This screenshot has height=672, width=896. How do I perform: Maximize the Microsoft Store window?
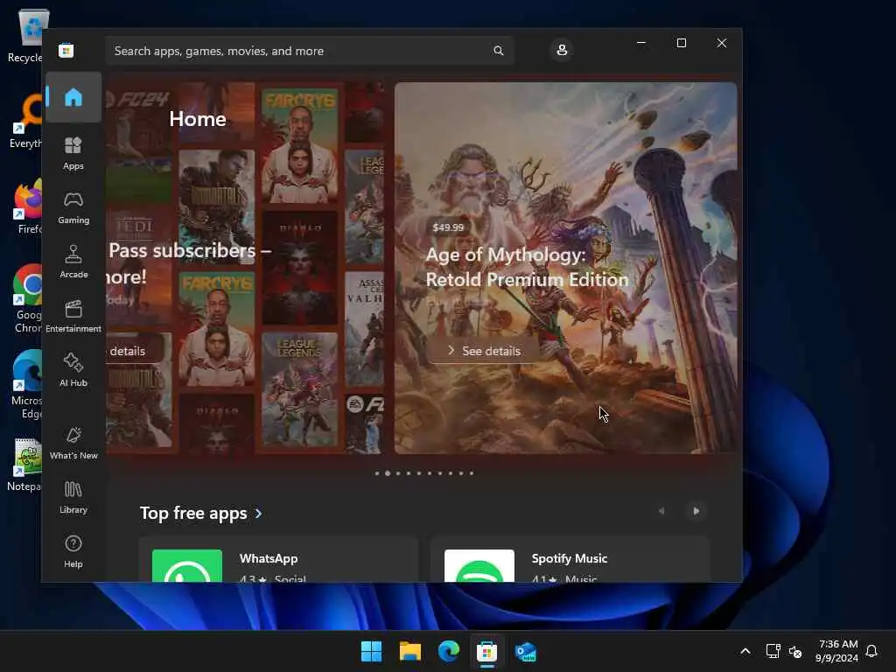[x=681, y=43]
